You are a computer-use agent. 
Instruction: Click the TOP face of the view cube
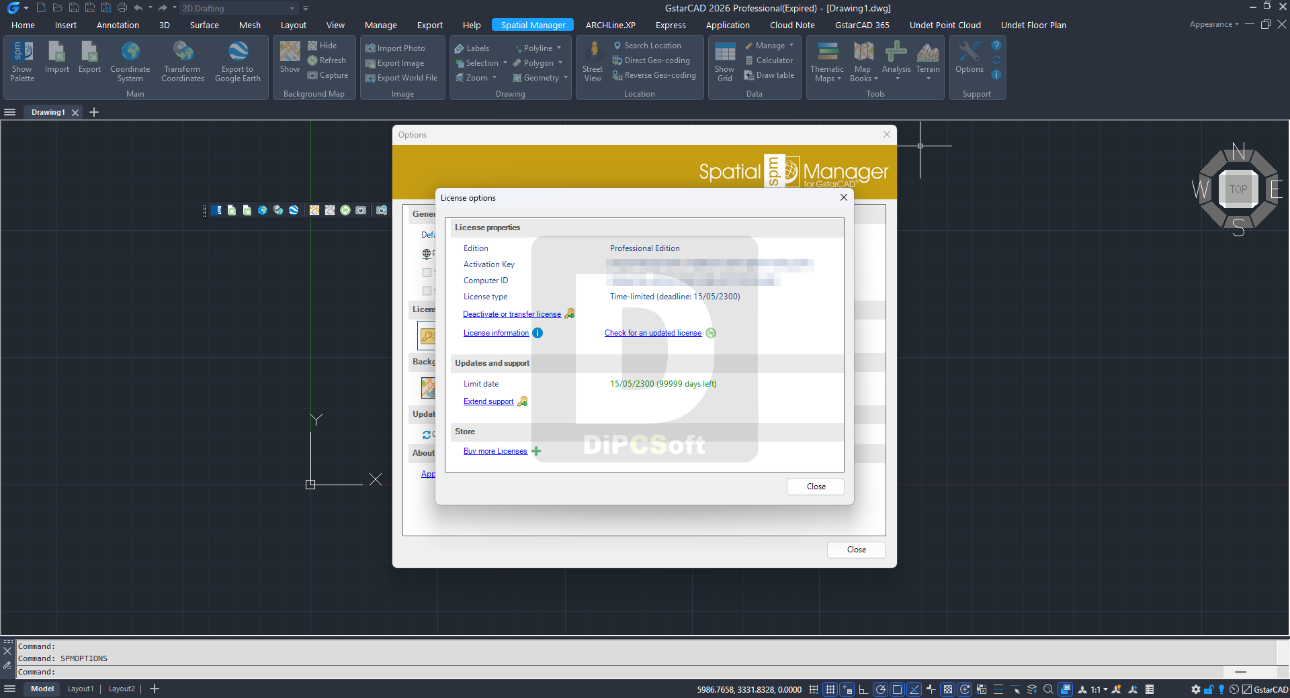tap(1238, 189)
